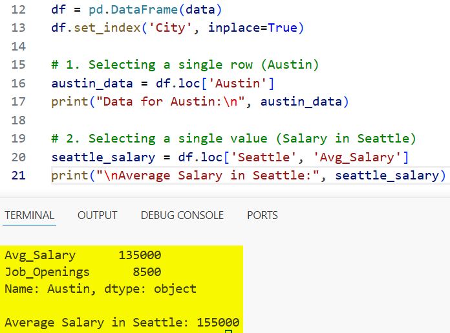Click 'seattle_salary' variable on line 20
Image resolution: width=450 pixels, height=333 pixels.
click(x=103, y=157)
